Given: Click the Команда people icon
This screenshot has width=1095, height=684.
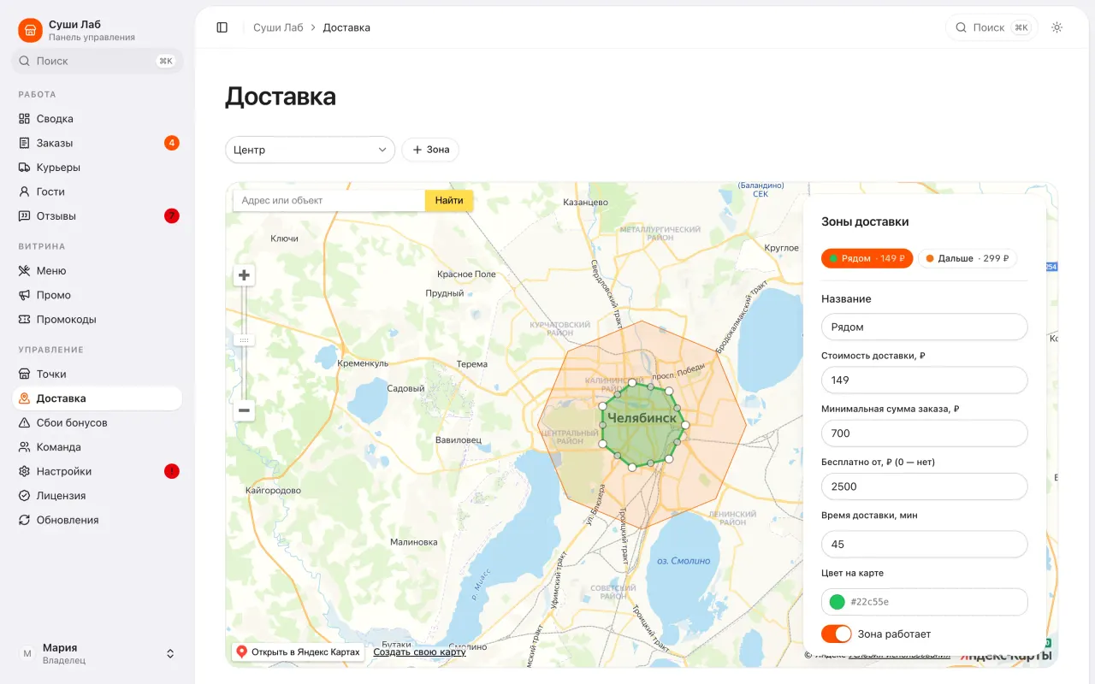Looking at the screenshot, I should point(25,447).
